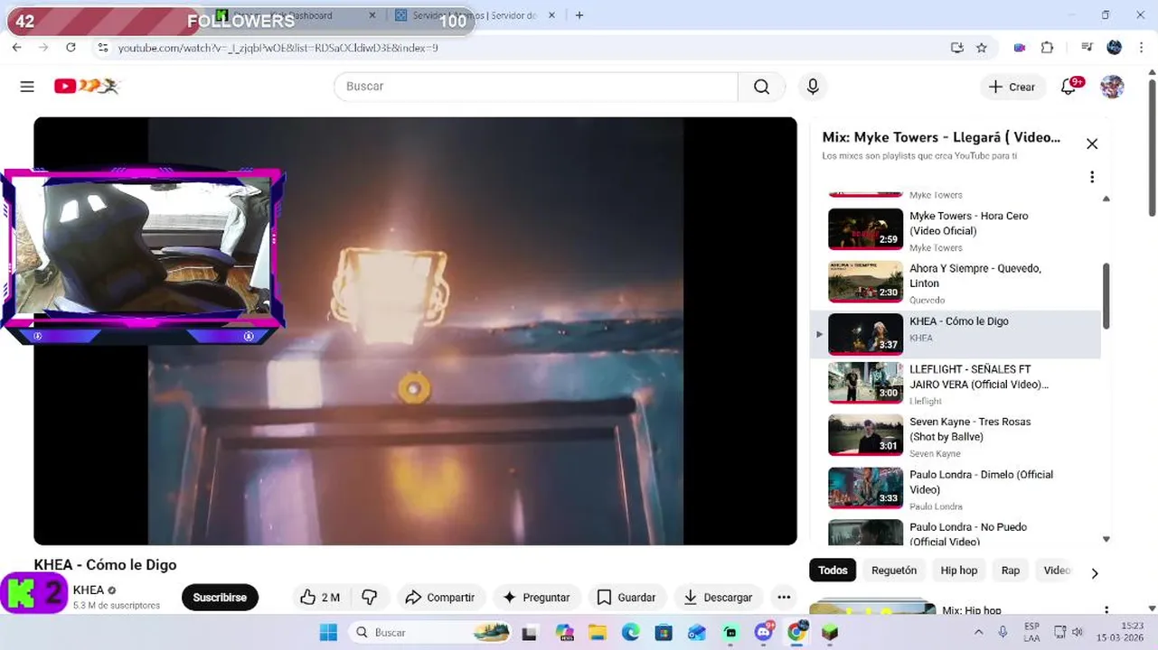1158x650 pixels.
Task: Open the Chrome extensions puzzle icon
Action: [1048, 48]
